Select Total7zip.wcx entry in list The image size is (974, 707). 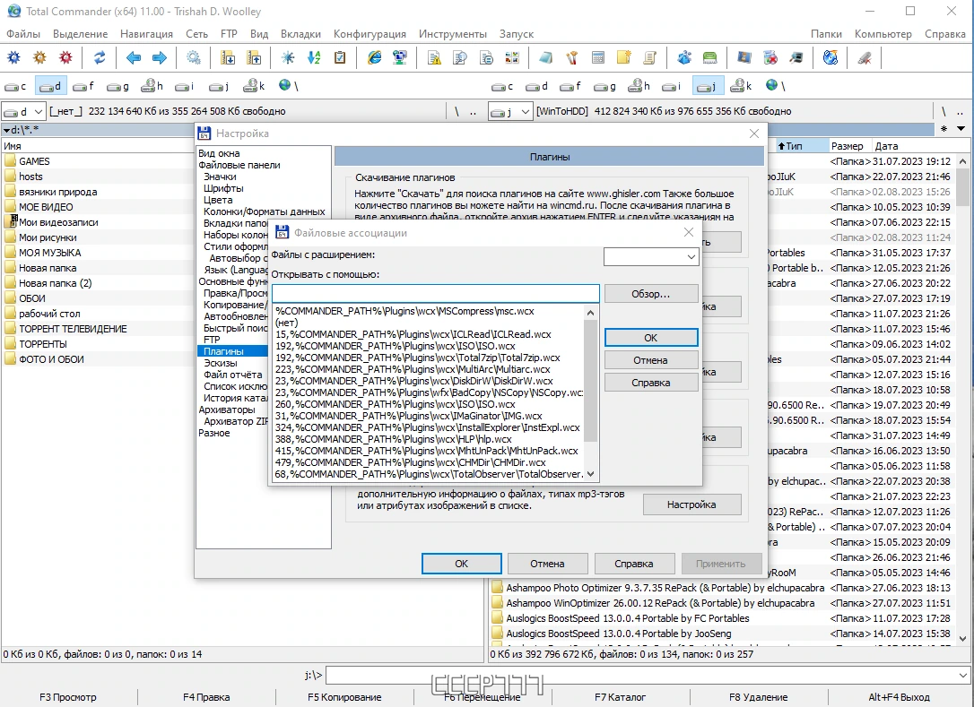click(429, 358)
